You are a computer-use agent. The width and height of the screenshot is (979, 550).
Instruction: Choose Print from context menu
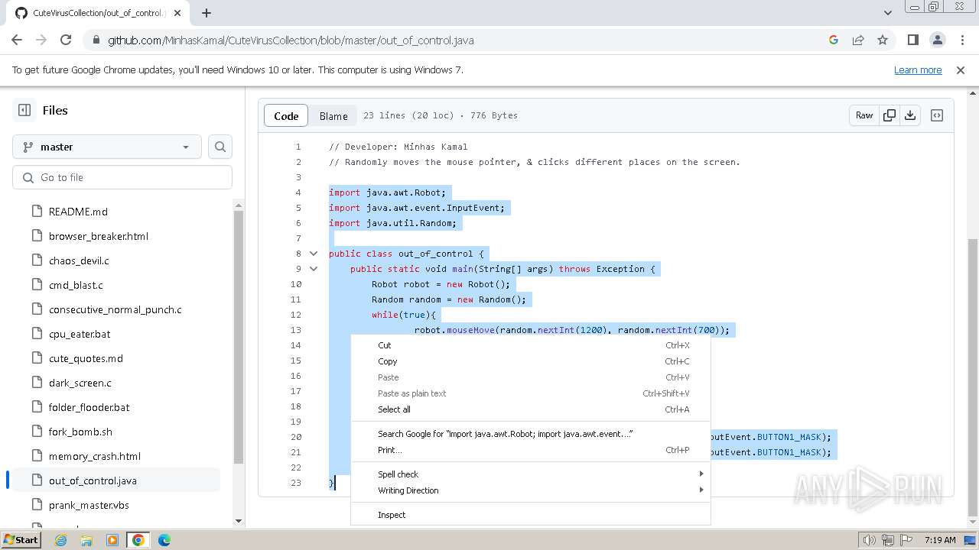530,450
